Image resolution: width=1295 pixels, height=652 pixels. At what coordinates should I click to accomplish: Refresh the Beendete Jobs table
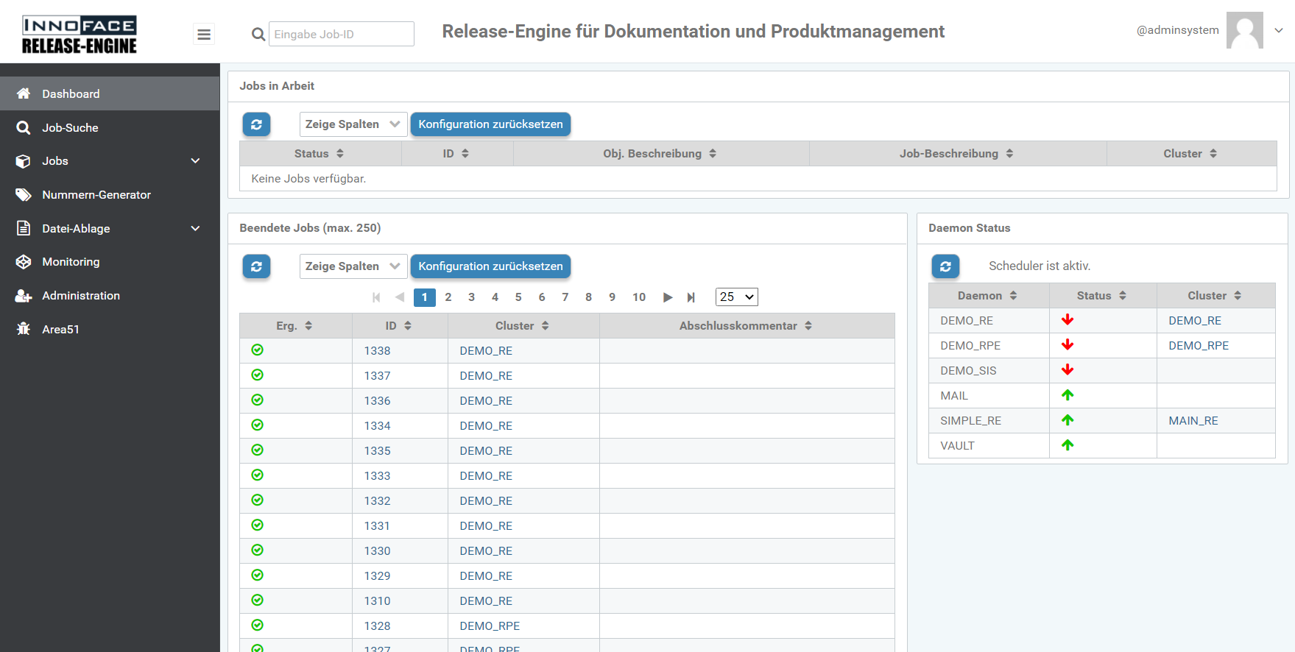click(256, 266)
